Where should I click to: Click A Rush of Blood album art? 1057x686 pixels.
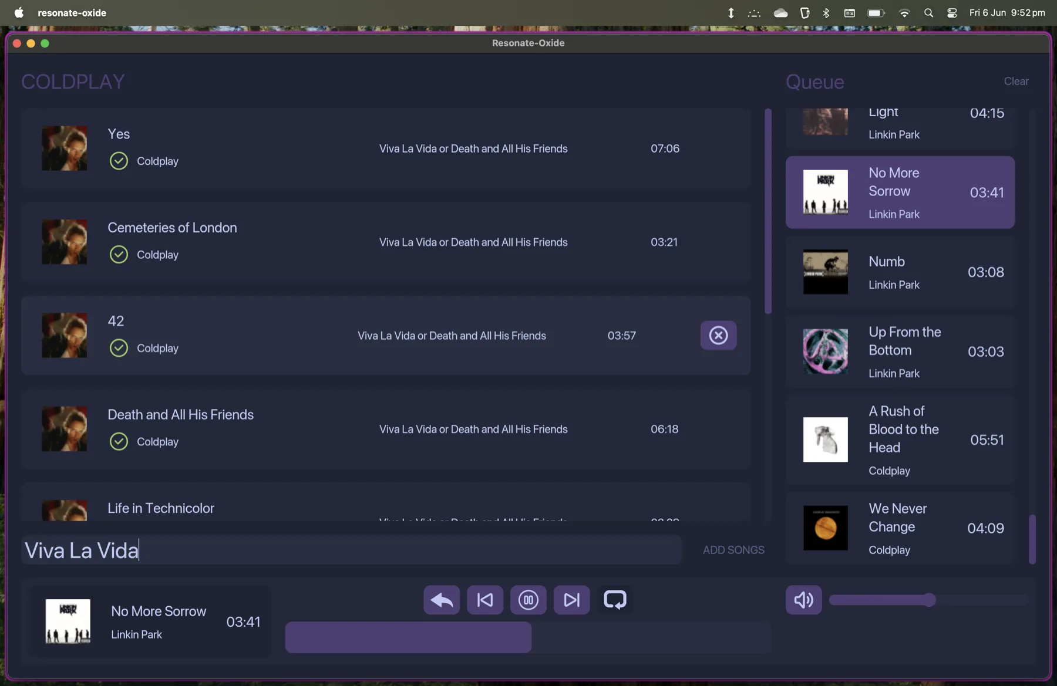[825, 440]
